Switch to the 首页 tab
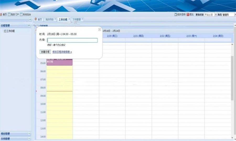The width and height of the screenshot is (236, 141). click(x=38, y=19)
